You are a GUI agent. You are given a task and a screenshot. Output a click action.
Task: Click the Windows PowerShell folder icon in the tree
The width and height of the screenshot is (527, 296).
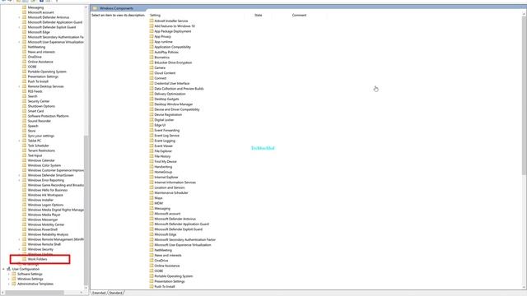click(x=24, y=229)
